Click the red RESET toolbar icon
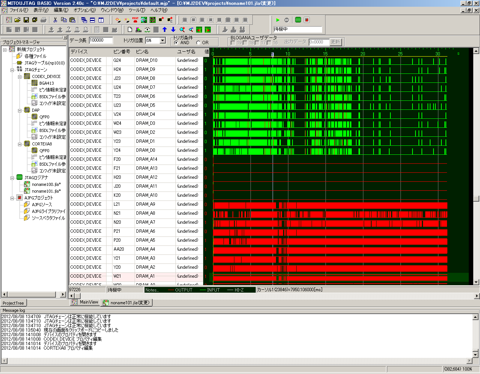 click(135, 20)
